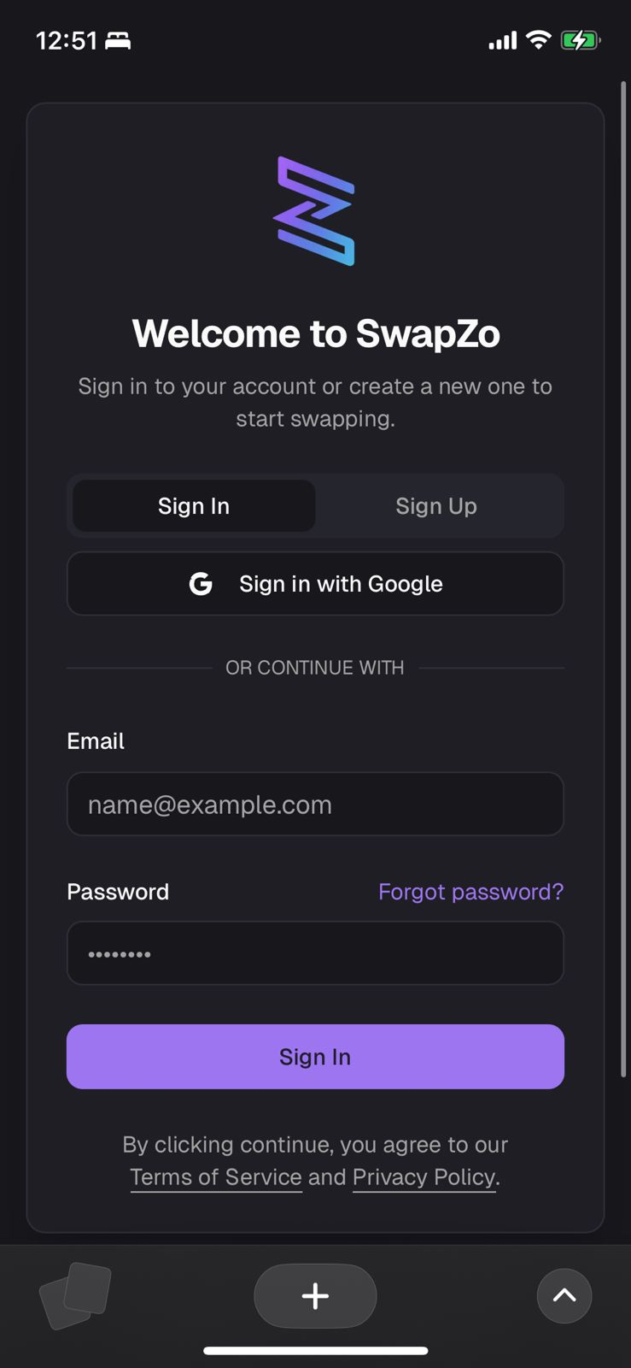Viewport: 631px width, 1368px height.
Task: Open the Terms of Service link
Action: (x=216, y=1177)
